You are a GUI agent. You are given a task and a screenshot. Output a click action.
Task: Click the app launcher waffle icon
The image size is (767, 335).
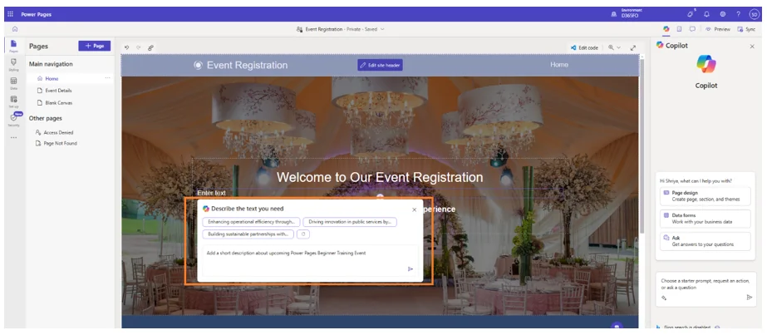(x=10, y=14)
